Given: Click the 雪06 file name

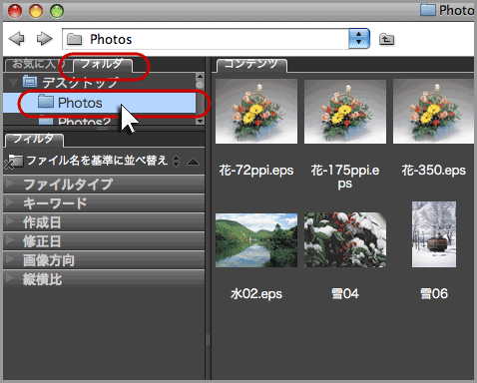Looking at the screenshot, I should pos(434,294).
